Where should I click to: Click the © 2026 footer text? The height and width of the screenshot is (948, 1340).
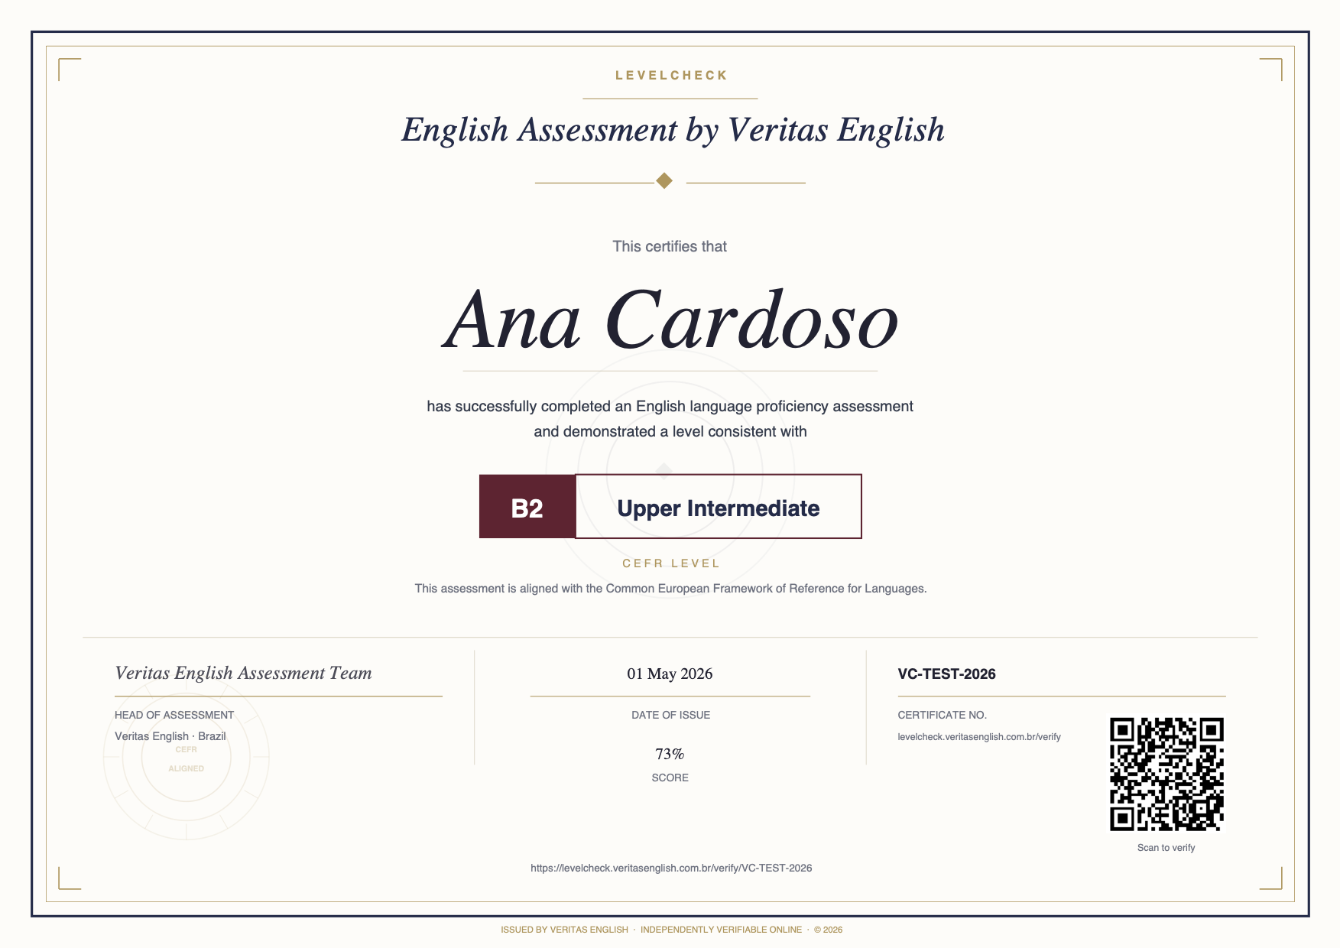828,930
